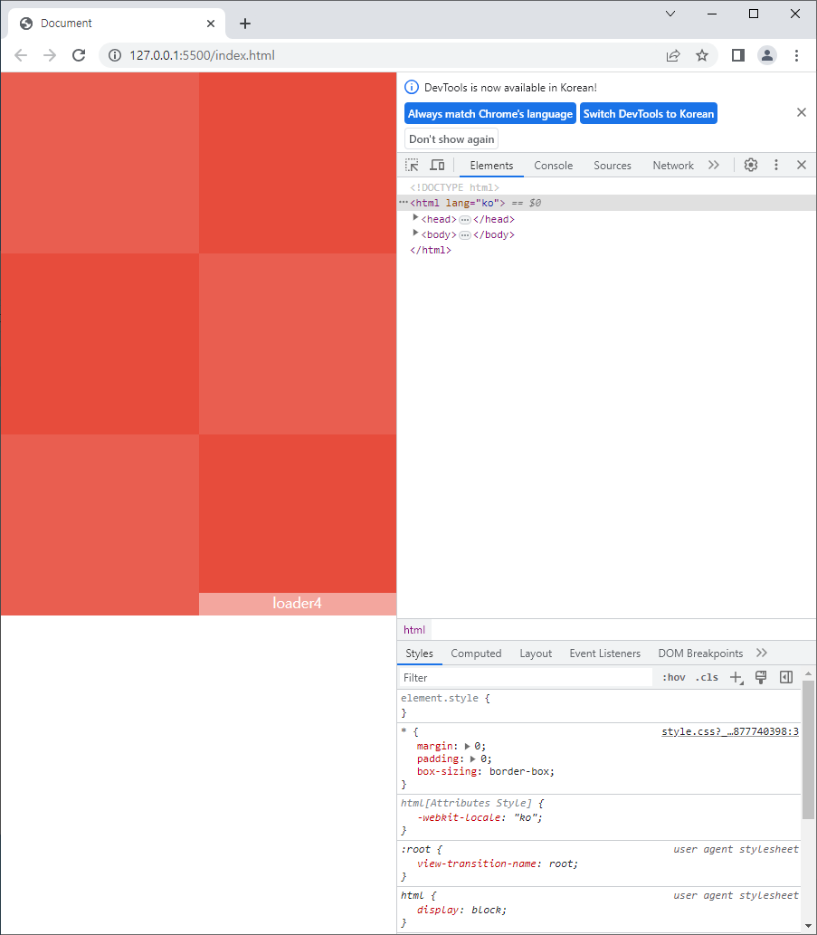Expand the body element node
The height and width of the screenshot is (935, 817).
415,234
